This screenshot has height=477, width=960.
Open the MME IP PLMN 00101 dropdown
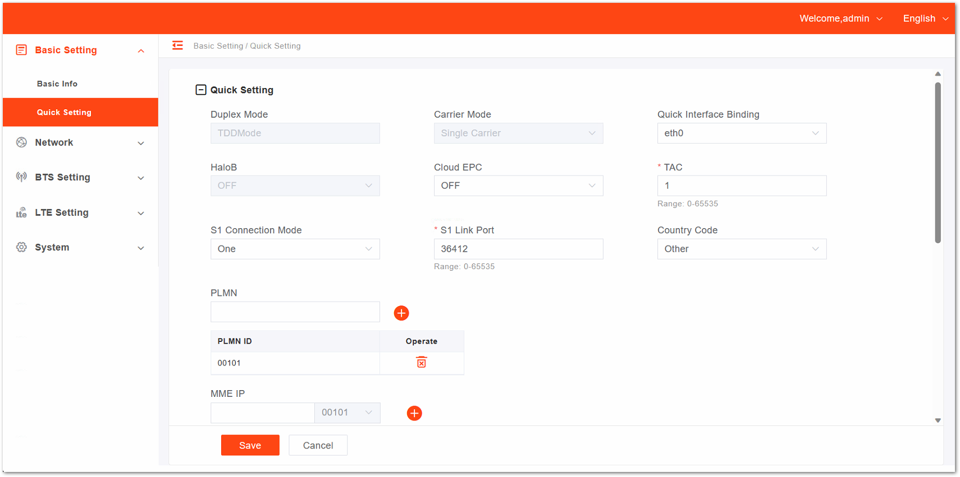[x=347, y=413]
